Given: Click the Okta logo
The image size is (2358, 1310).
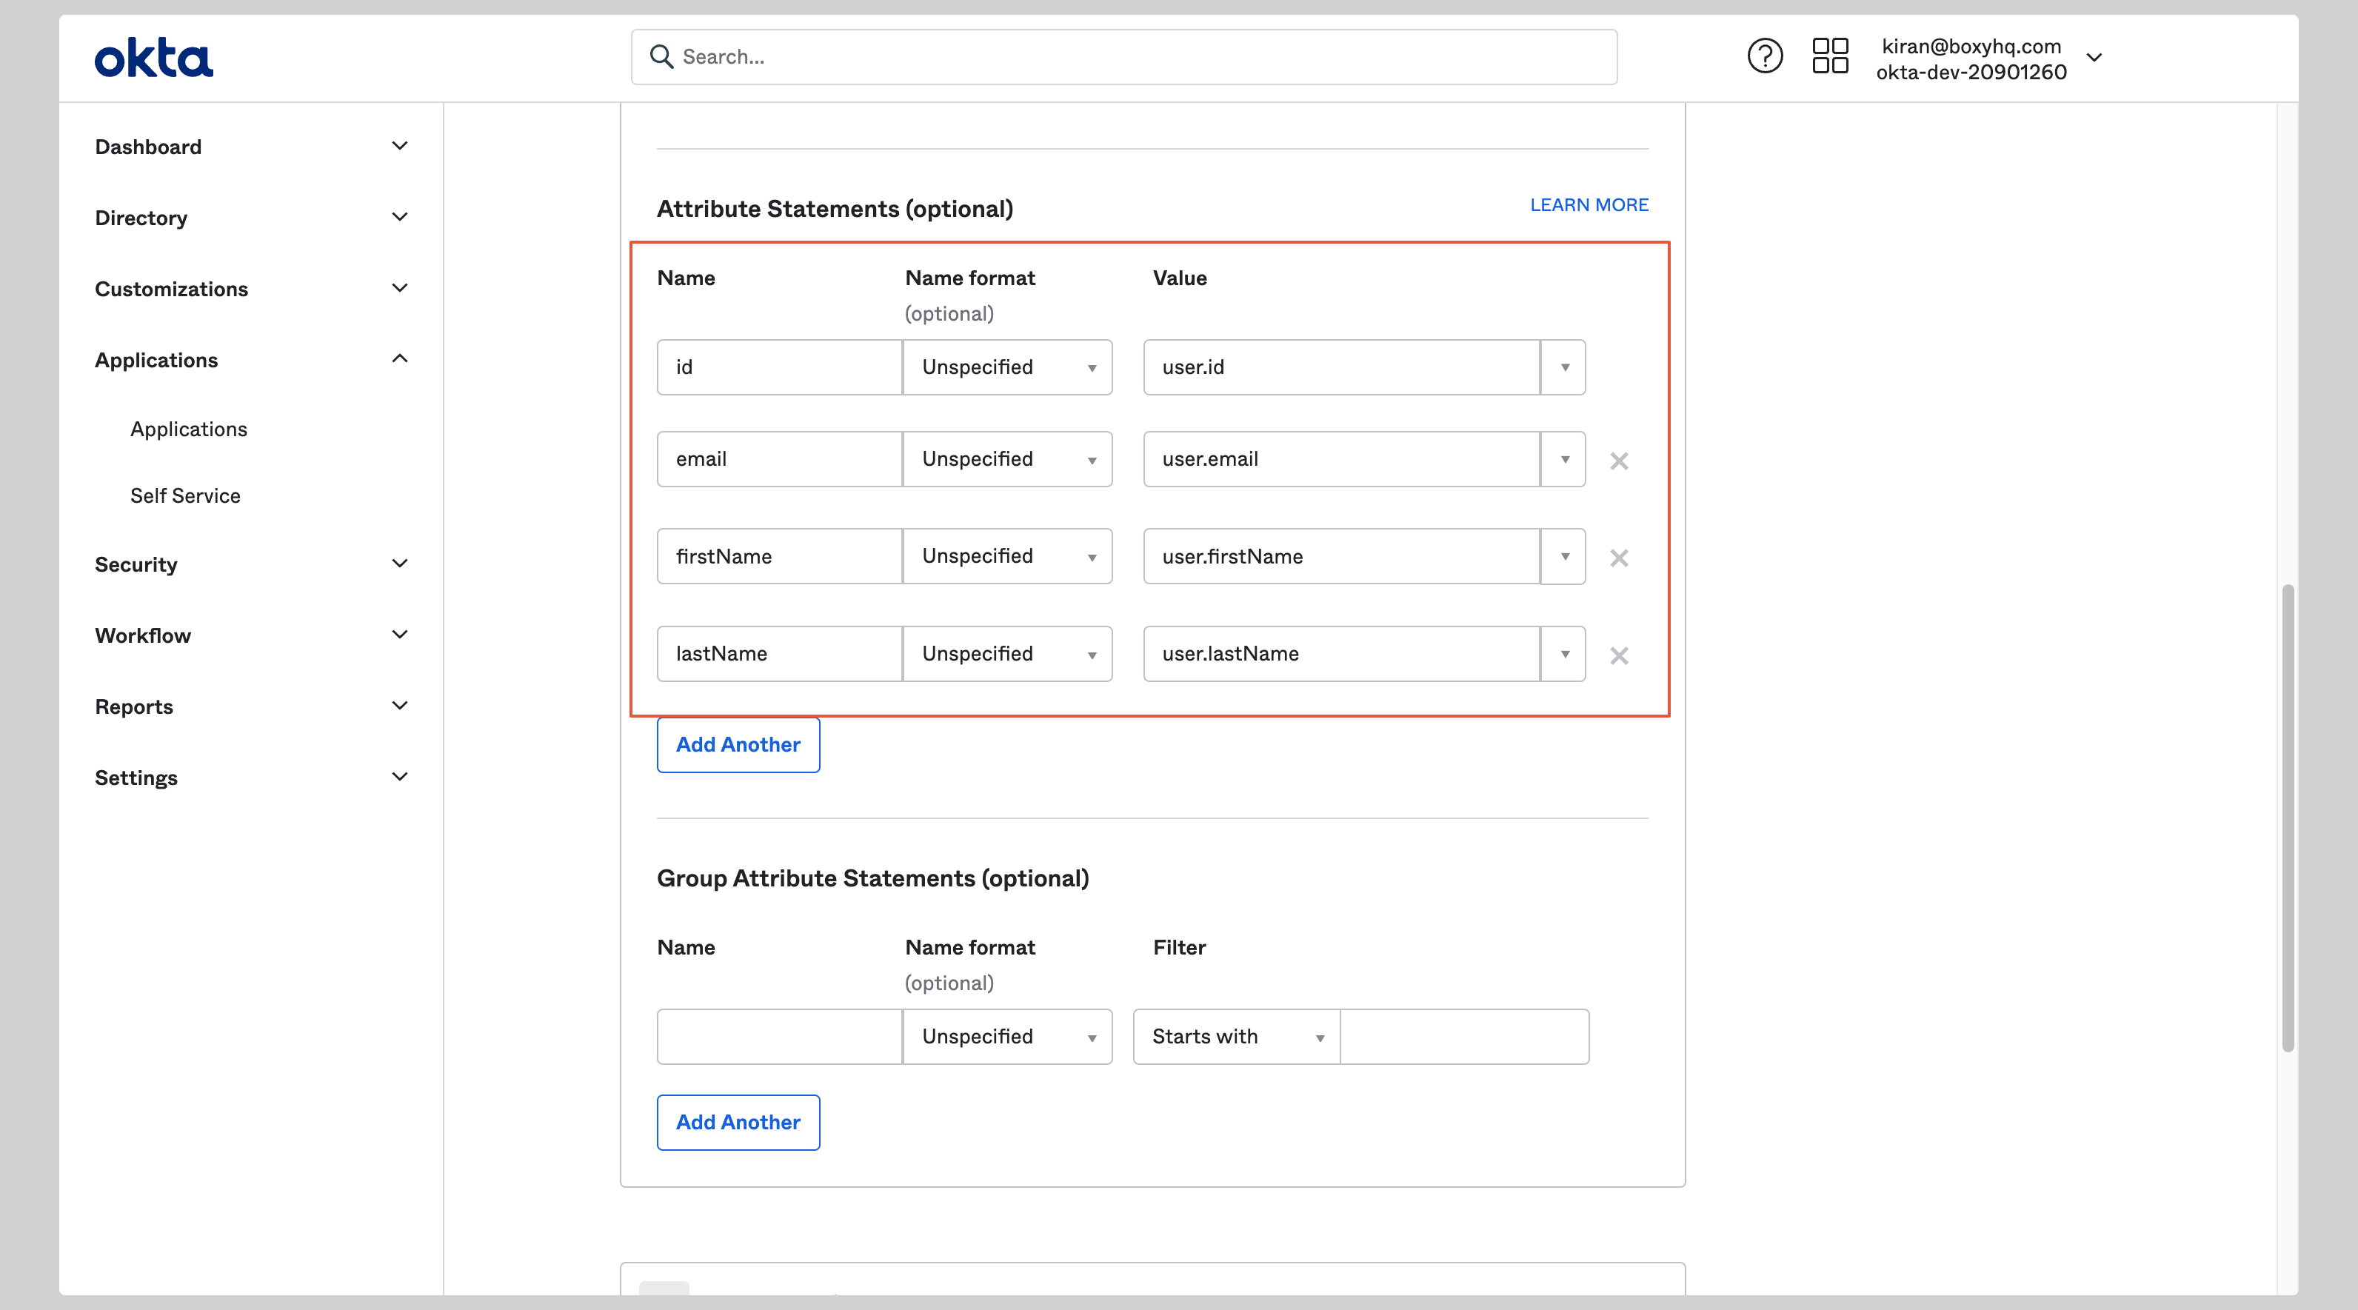Looking at the screenshot, I should 153,57.
